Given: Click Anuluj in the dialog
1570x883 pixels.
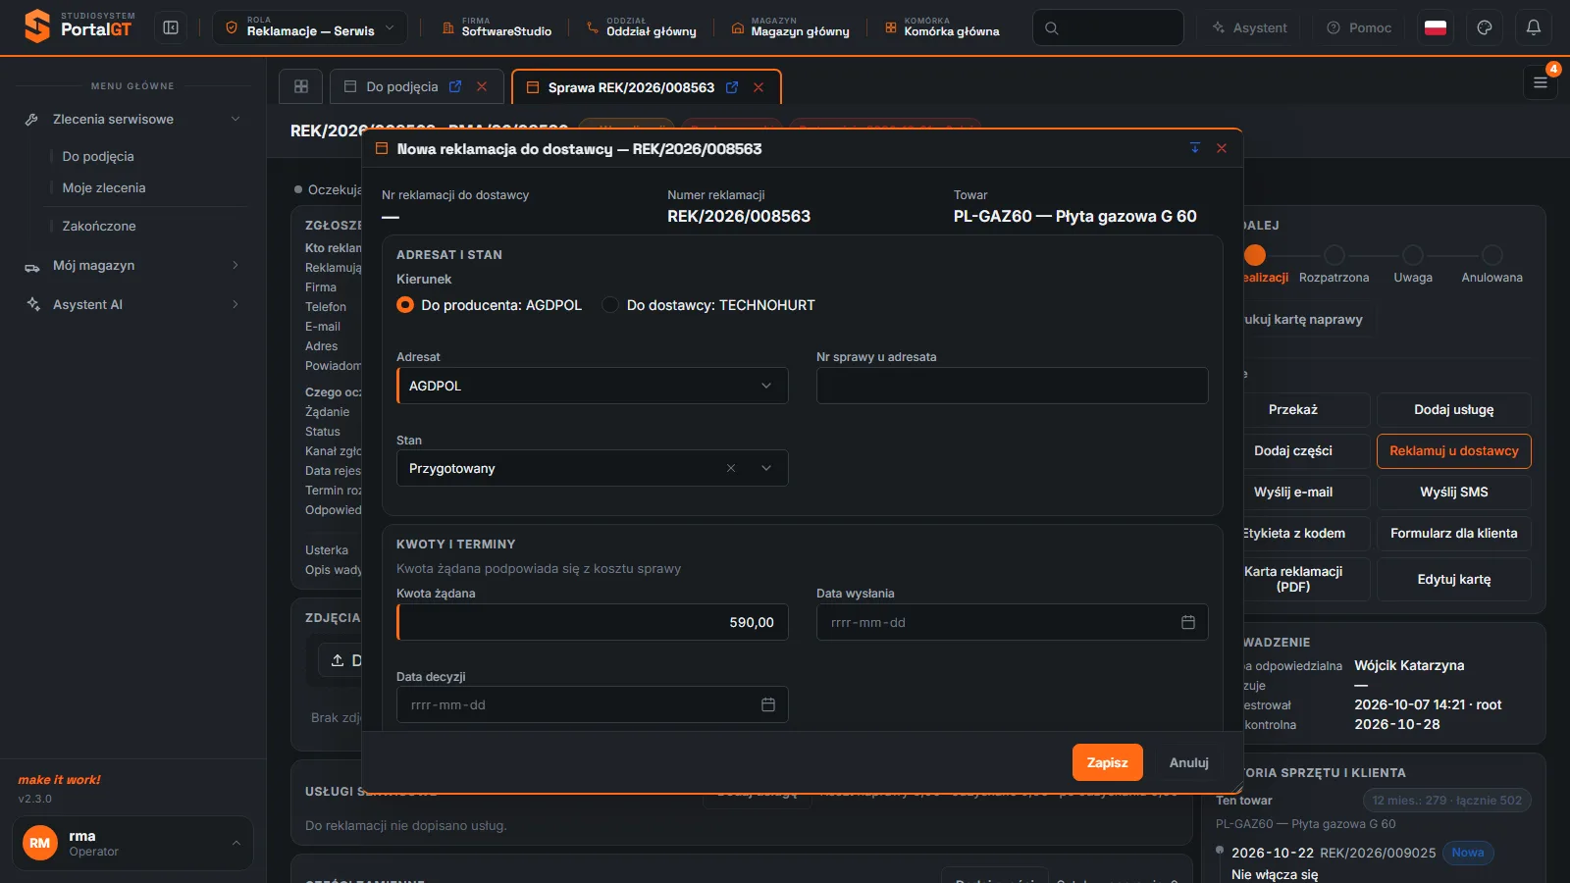Looking at the screenshot, I should [1188, 762].
